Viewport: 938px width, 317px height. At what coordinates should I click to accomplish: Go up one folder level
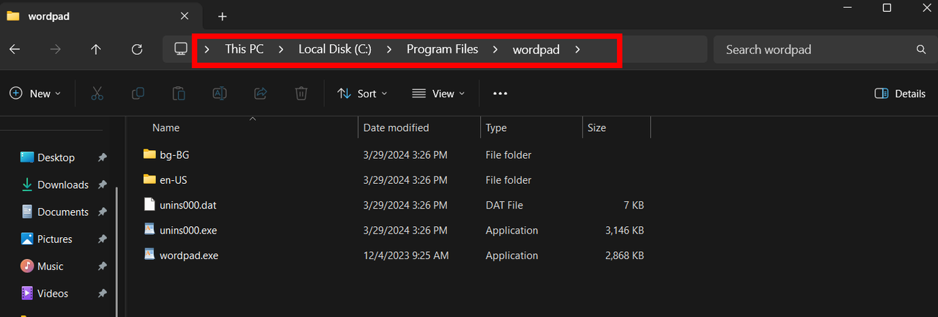click(x=95, y=50)
